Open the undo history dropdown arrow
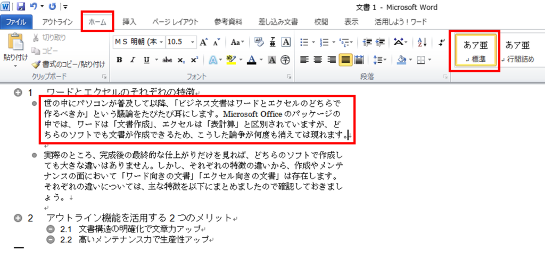545x275 pixels. click(42, 6)
